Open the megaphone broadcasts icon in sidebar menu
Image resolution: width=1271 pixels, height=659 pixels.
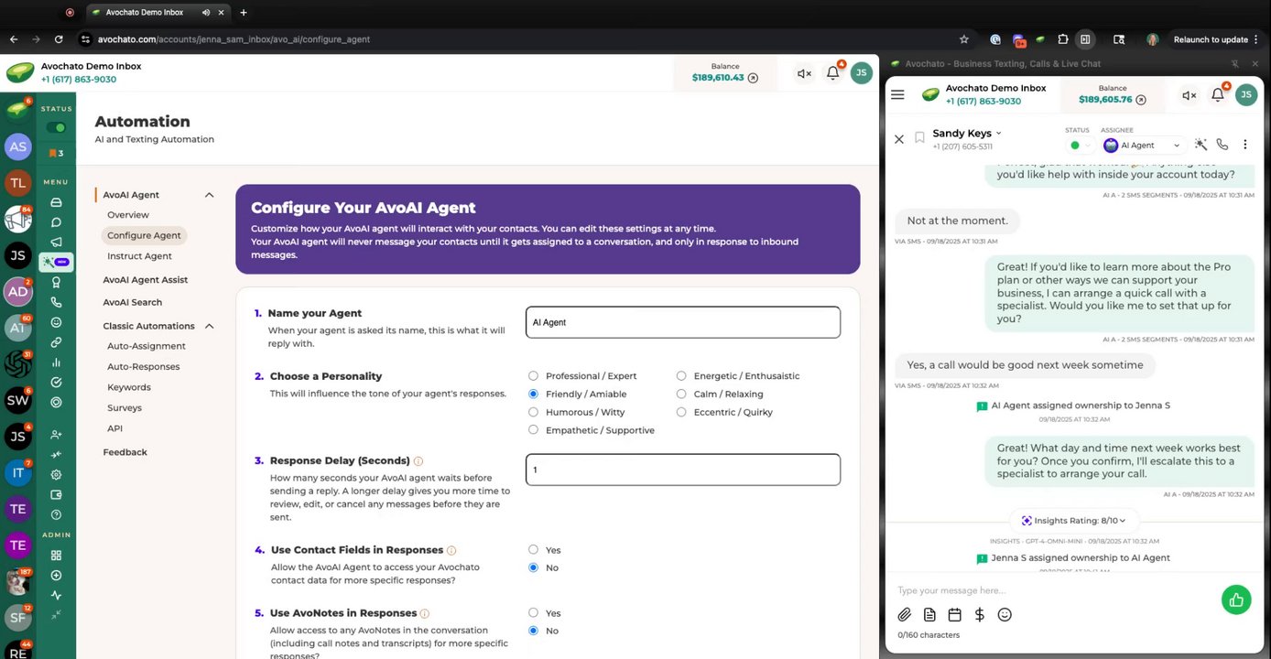(56, 243)
